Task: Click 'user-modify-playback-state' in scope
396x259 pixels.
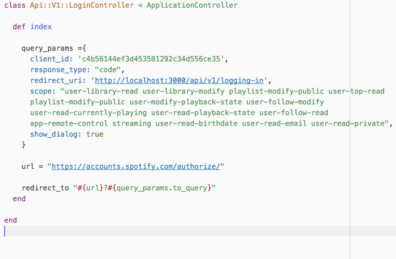Action: (186, 102)
